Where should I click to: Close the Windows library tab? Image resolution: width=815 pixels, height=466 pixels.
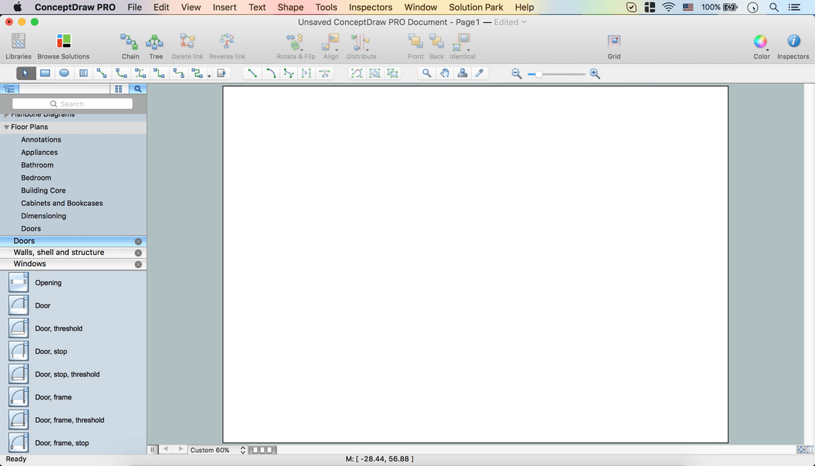pyautogui.click(x=138, y=264)
